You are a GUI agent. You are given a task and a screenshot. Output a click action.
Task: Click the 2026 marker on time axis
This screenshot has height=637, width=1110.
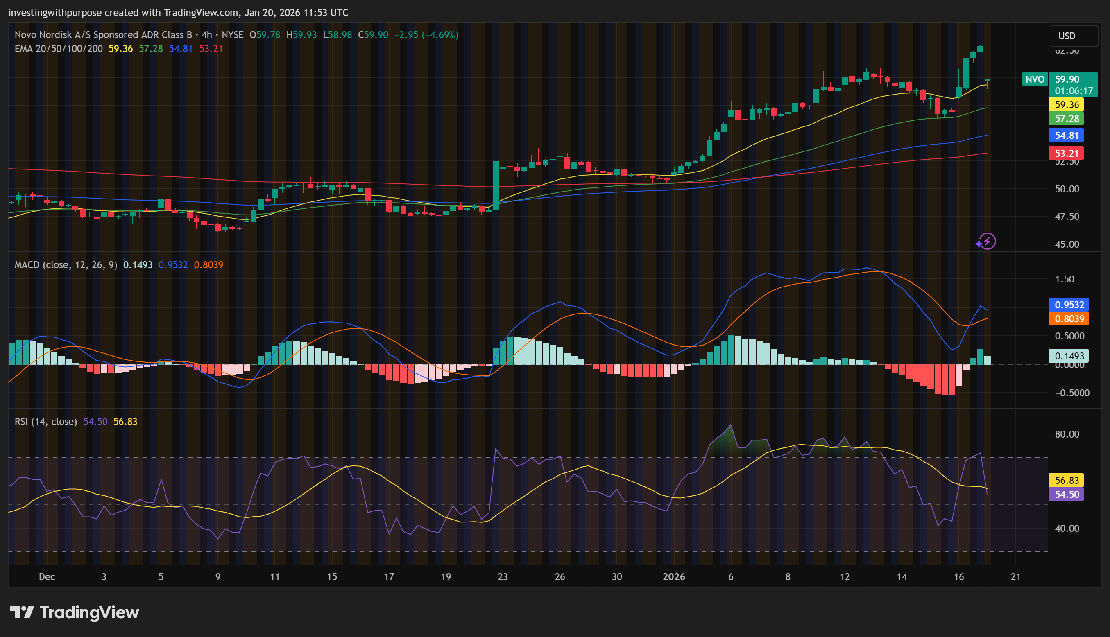(x=674, y=577)
